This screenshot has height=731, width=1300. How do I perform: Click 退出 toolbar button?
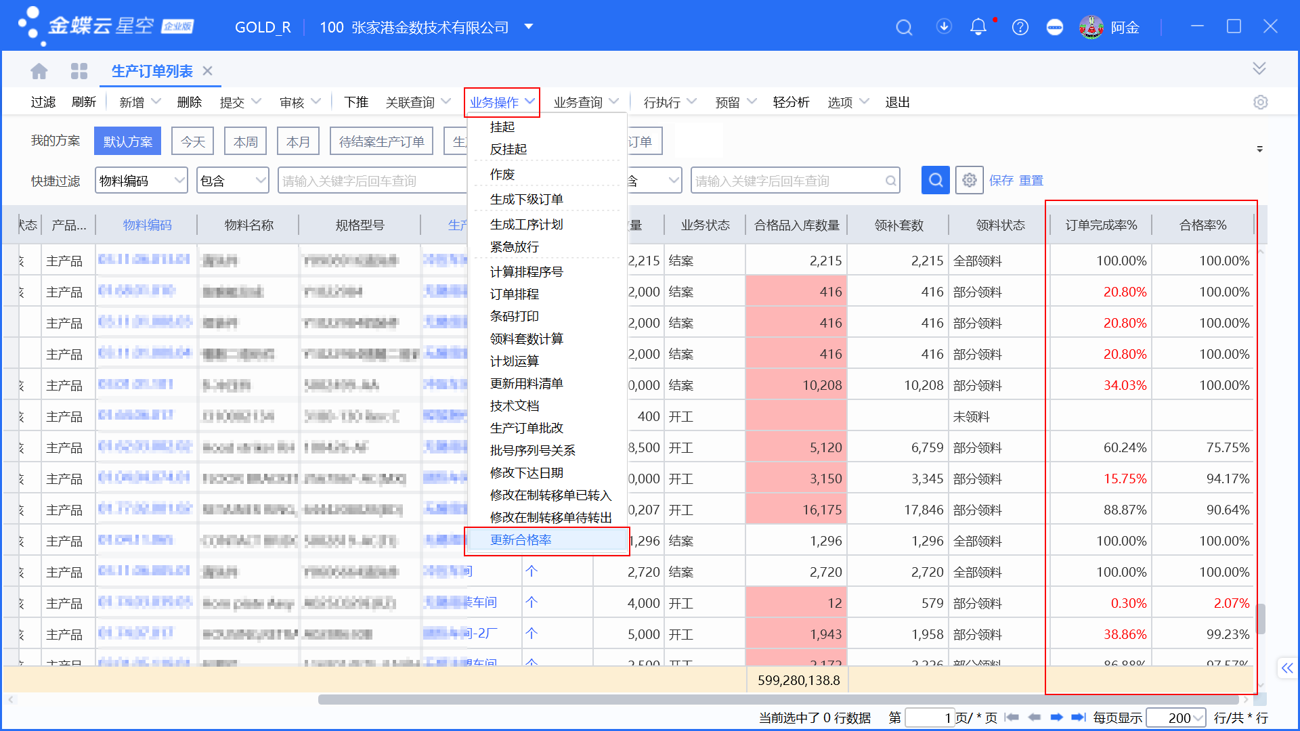(x=898, y=102)
